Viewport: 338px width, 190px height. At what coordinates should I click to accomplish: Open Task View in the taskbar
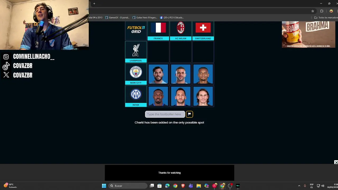[x=152, y=186]
